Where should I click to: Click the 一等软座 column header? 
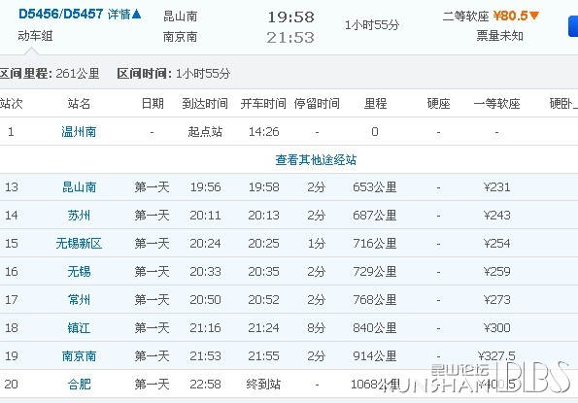tap(496, 104)
